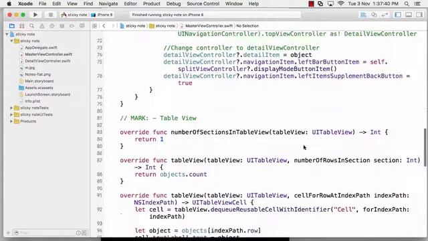The width and height of the screenshot is (428, 241).
Task: Select AppDelegate.swift in navigator
Action: point(41,48)
